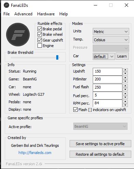This screenshot has height=169, width=134.
Task: Decrease RPM perc. value with down arrow
Action: 125,105
